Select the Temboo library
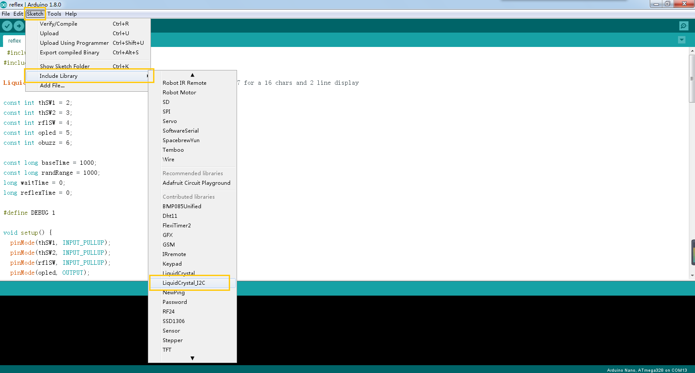 [x=192, y=150]
